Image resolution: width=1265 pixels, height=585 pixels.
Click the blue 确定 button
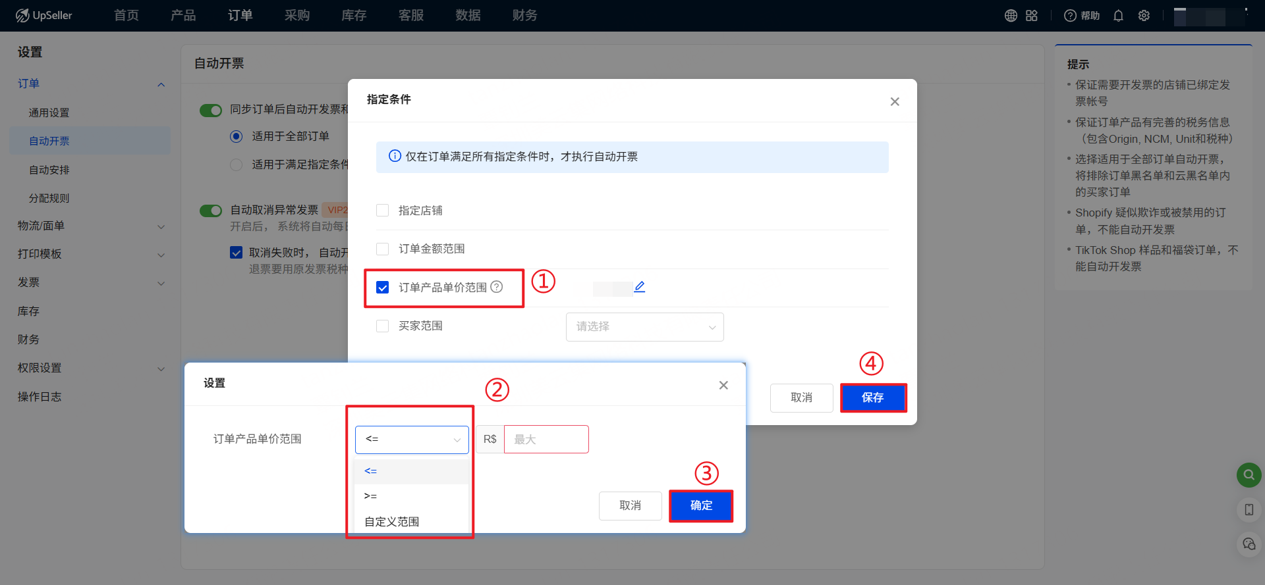pos(701,505)
